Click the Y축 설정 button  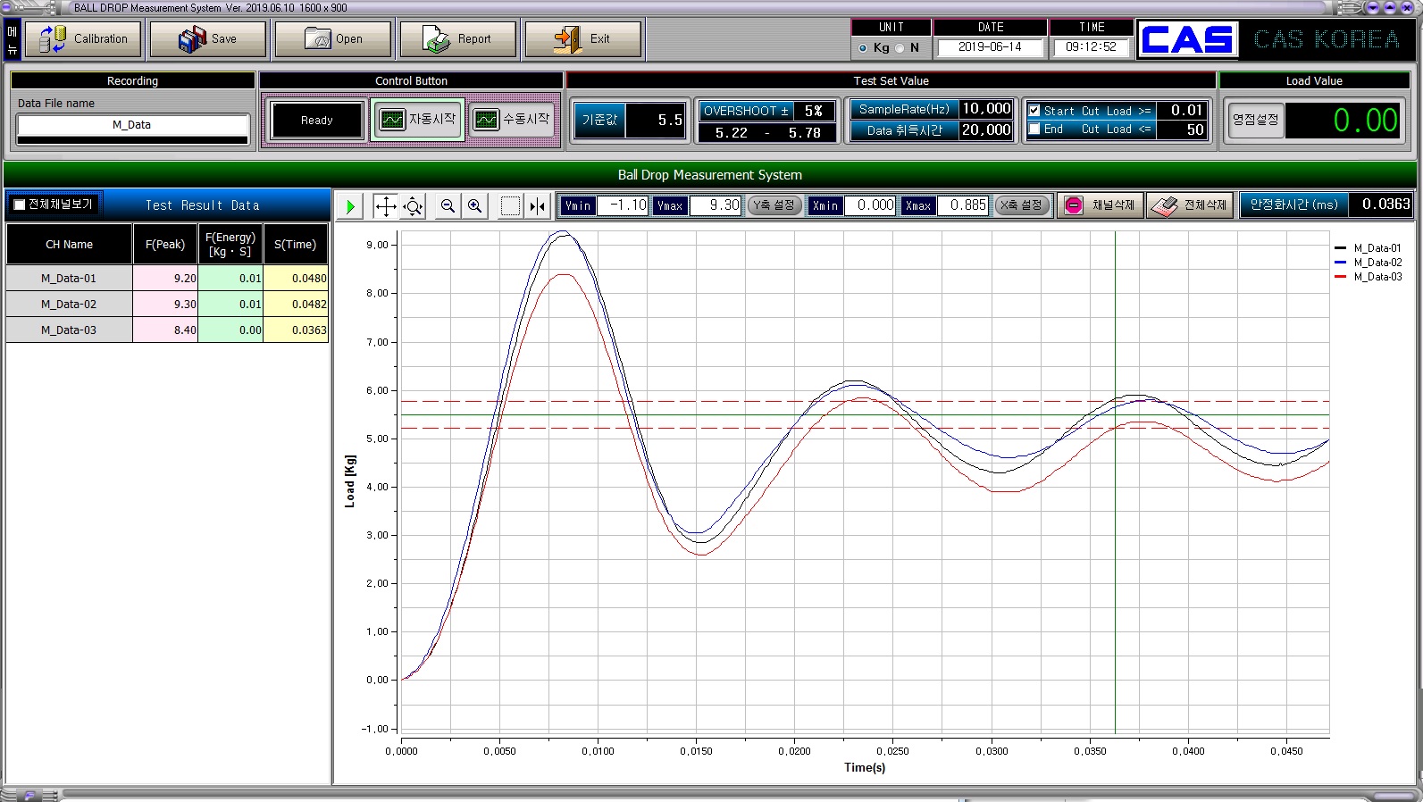click(774, 205)
